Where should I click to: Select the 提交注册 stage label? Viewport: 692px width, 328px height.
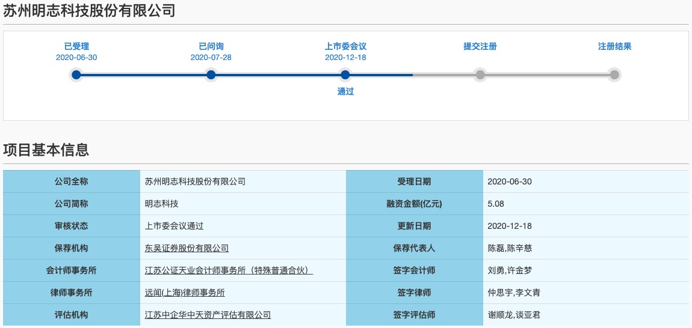tap(480, 46)
